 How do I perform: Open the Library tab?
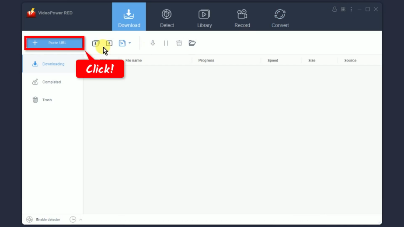pos(204,18)
